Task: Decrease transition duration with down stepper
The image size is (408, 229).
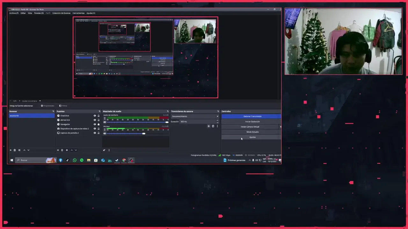Action: point(217,122)
